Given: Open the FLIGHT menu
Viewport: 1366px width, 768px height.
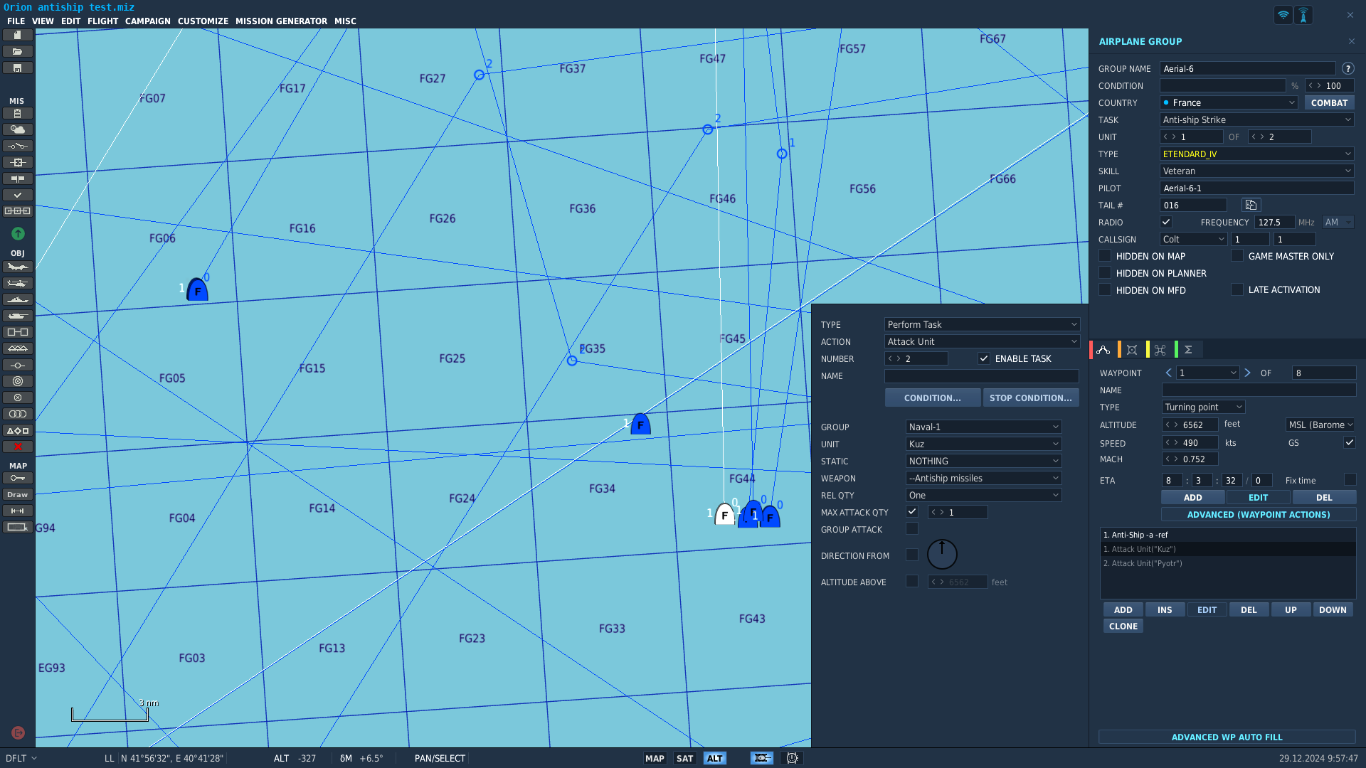Looking at the screenshot, I should click(x=102, y=21).
